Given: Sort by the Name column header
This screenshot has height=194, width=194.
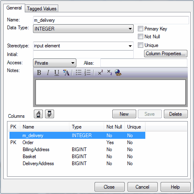Looking at the screenshot, I should pyautogui.click(x=45, y=127).
